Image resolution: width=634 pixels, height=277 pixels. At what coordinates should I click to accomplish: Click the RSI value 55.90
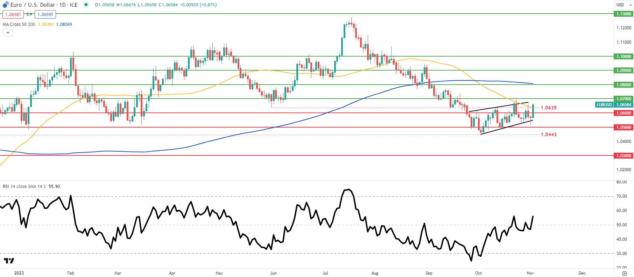[x=54, y=186]
